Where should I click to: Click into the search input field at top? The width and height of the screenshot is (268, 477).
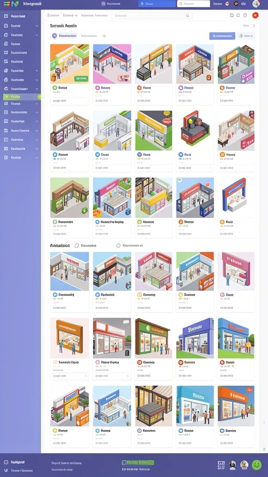[x=152, y=15]
